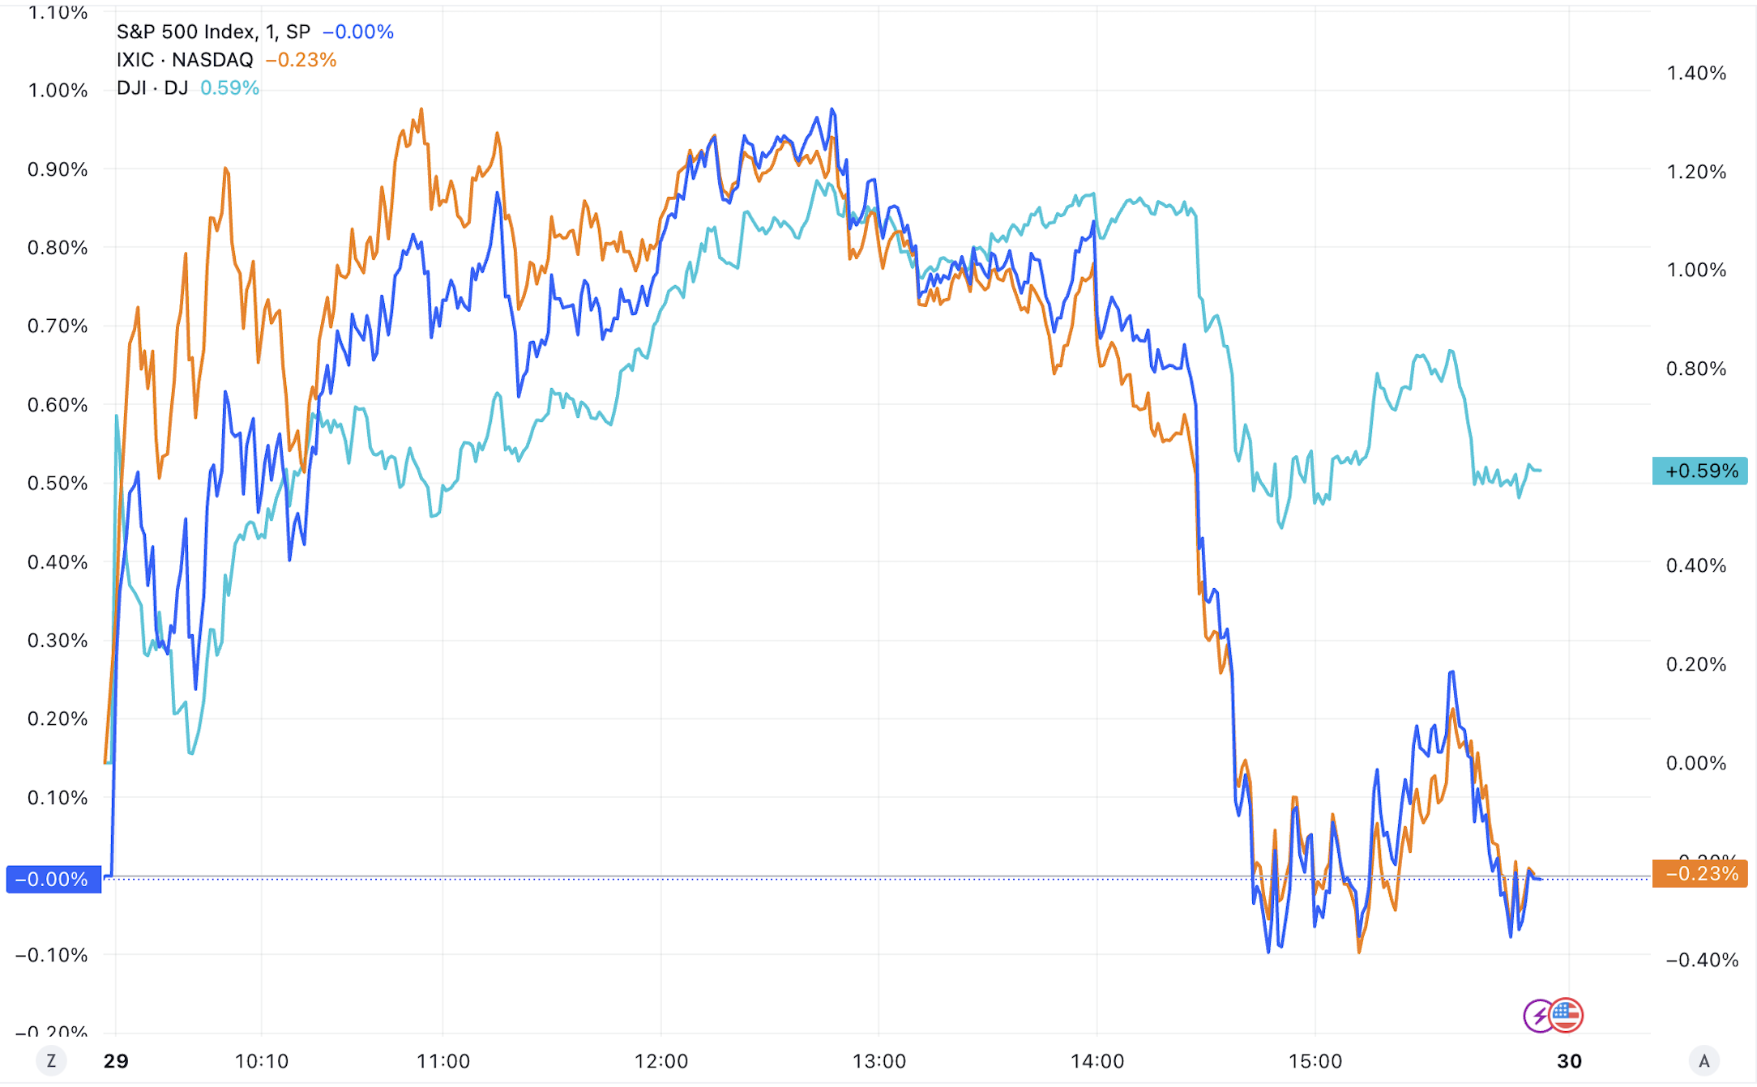Click the teal +0.59% price label

coord(1699,471)
